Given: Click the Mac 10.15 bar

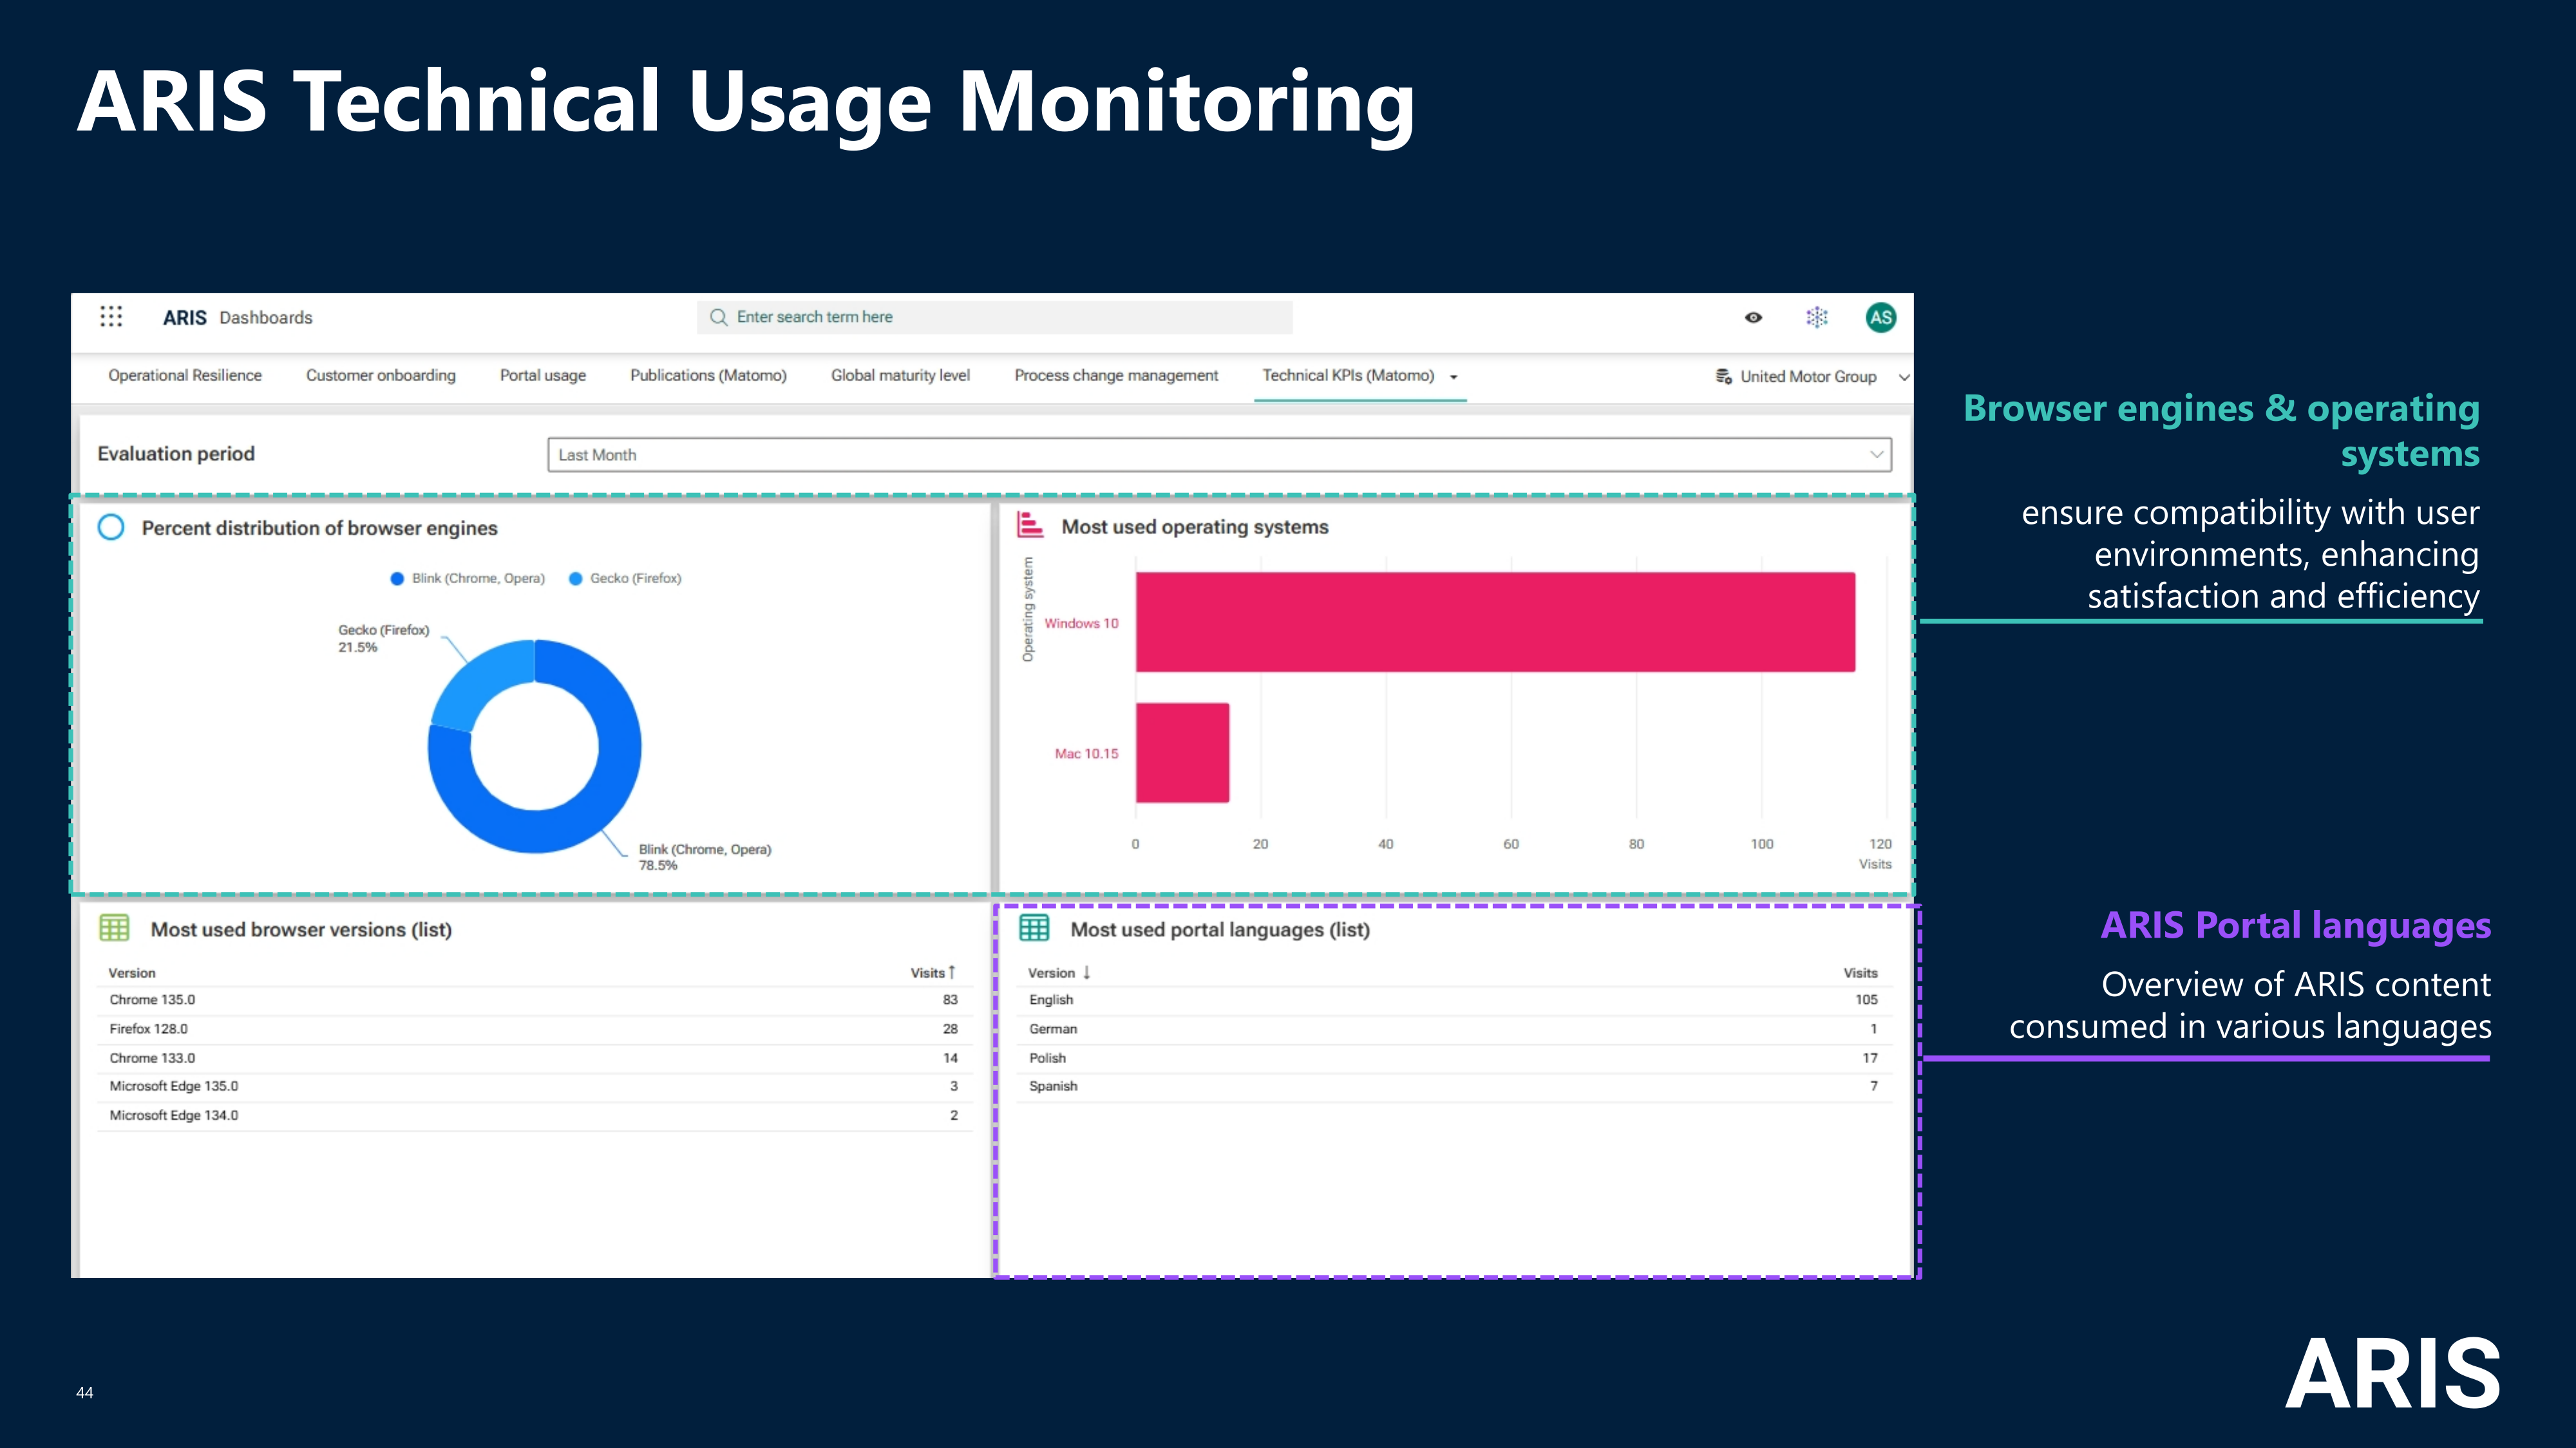Looking at the screenshot, I should click(1182, 752).
